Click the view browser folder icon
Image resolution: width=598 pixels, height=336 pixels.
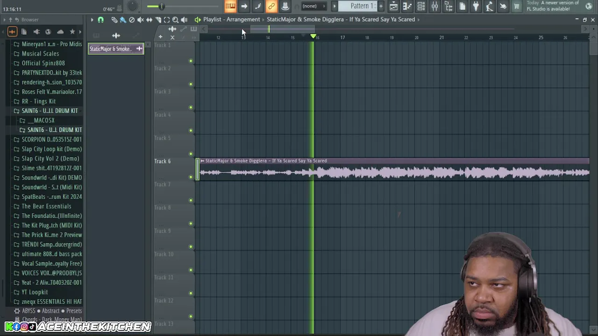coord(448,6)
